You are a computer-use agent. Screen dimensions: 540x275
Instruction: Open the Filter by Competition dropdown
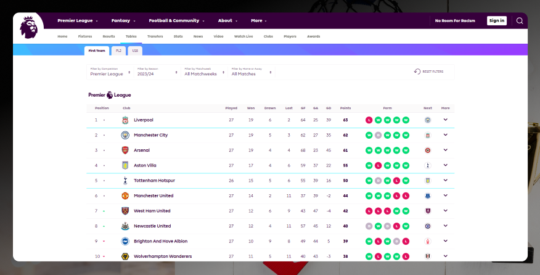point(110,72)
